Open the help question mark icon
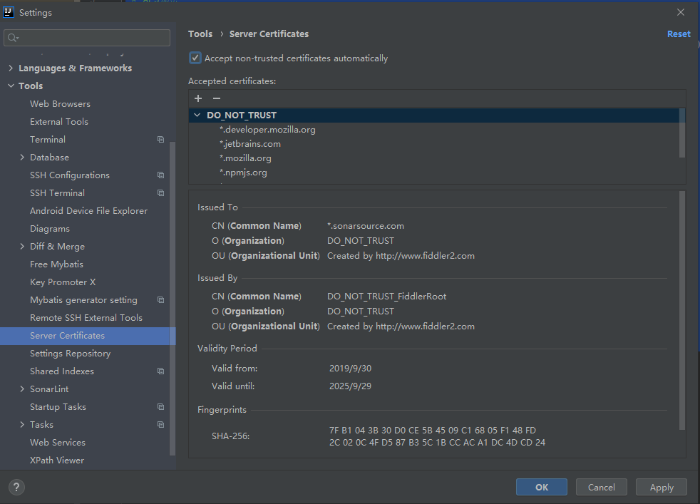This screenshot has height=504, width=700. click(x=16, y=487)
